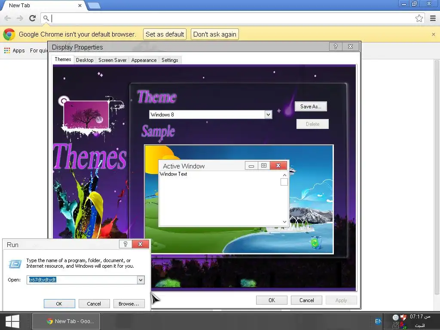Open the Screen Saver tab

click(x=113, y=60)
